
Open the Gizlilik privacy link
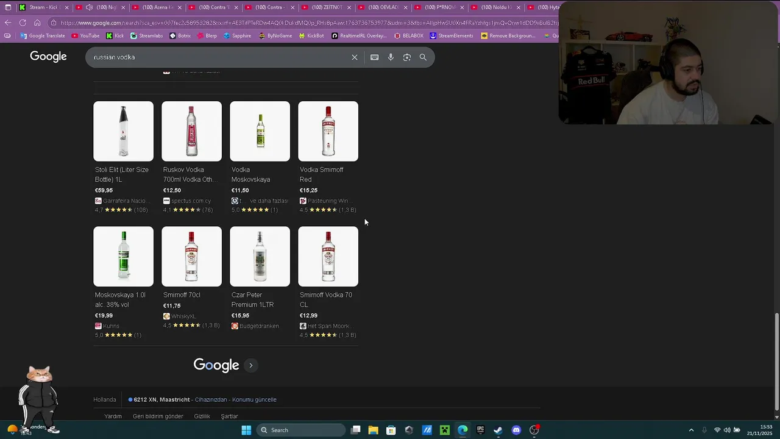click(x=202, y=416)
